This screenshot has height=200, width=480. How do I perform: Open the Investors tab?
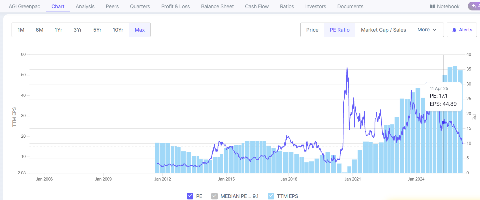pos(315,6)
